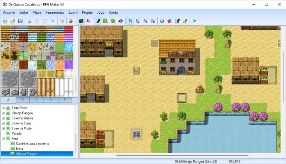Set map zoom to 1/1 scale
The width and height of the screenshot is (286, 164).
[x=130, y=21]
